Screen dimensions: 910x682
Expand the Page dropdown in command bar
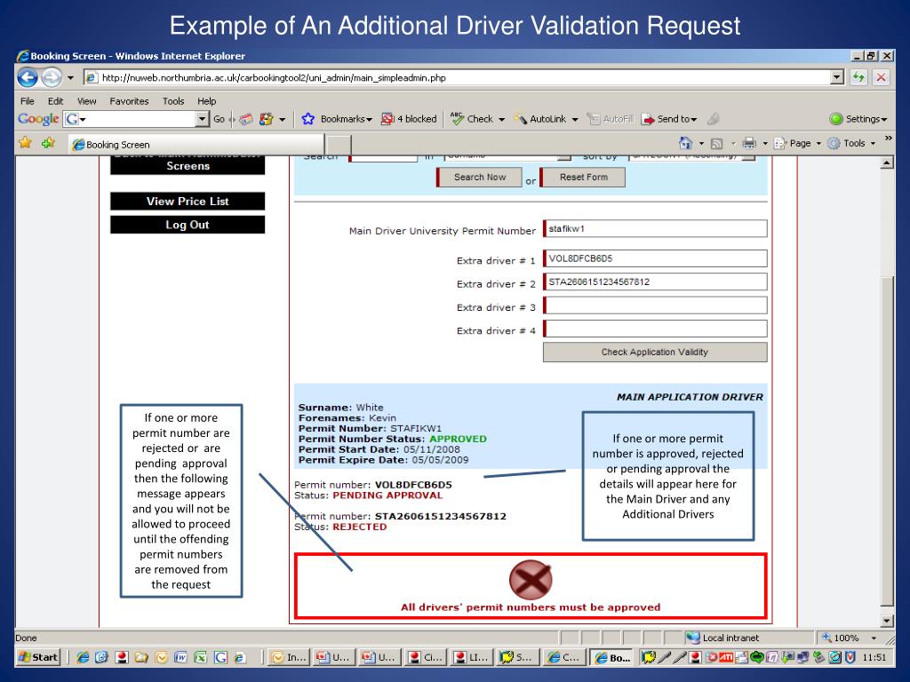click(818, 143)
